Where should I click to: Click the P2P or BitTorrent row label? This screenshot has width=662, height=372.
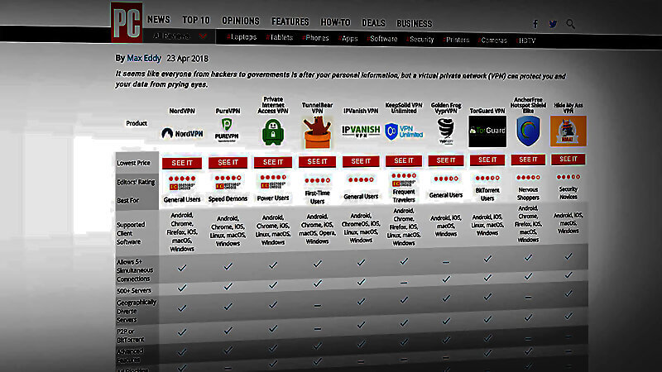coord(131,336)
